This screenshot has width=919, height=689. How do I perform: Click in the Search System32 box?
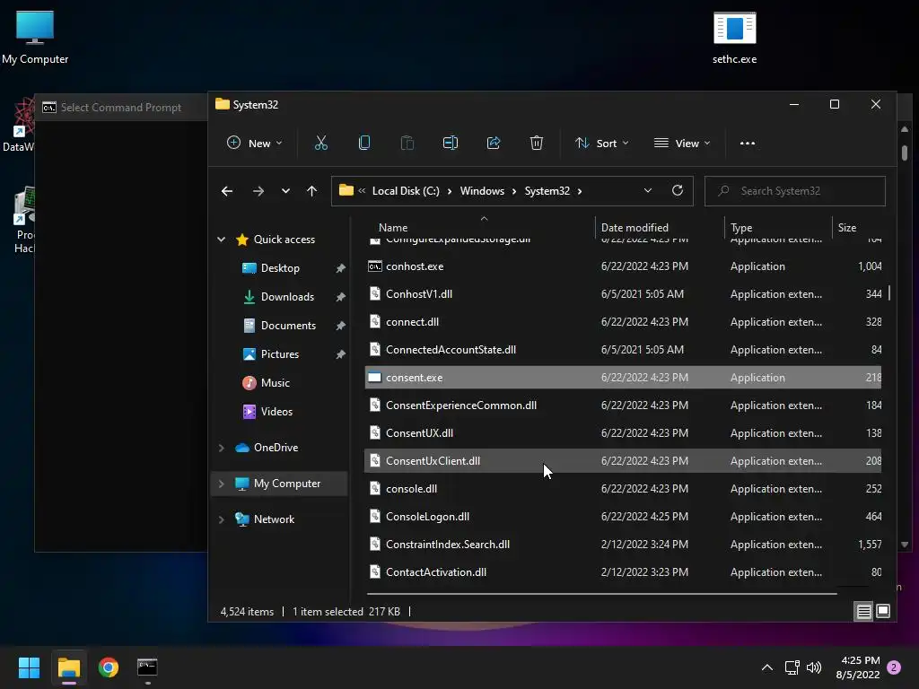[795, 191]
